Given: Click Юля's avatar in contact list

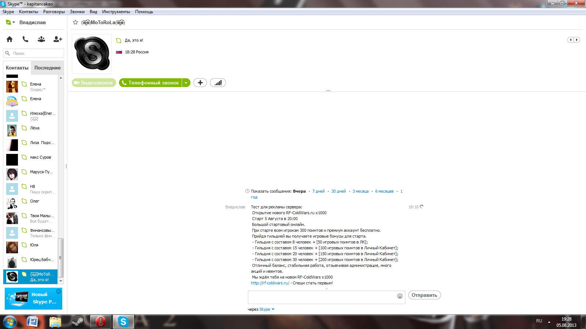Looking at the screenshot, I should click(12, 247).
